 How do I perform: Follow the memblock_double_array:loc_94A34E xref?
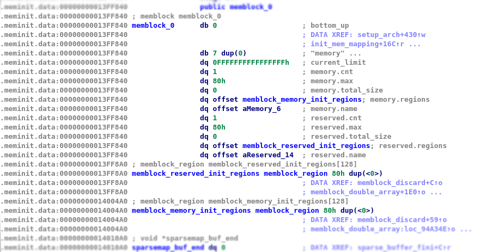pyautogui.click(x=383, y=229)
